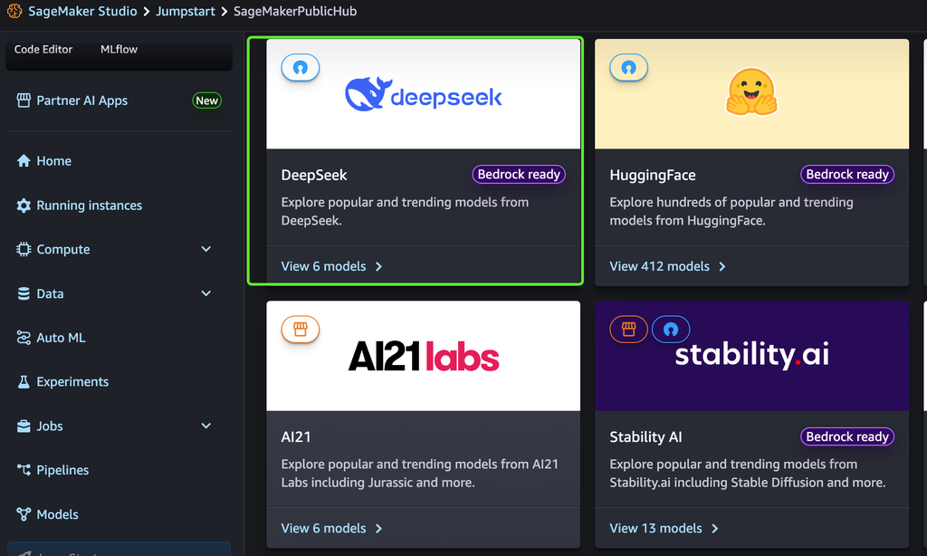Click marketplace store badge on AI21 card

coord(301,330)
